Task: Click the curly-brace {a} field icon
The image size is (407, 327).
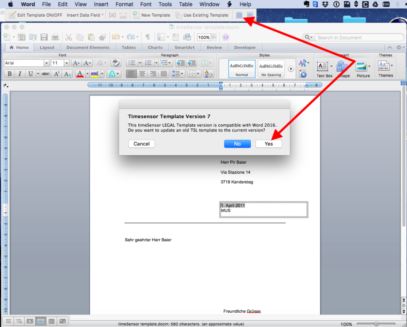Action: tap(112, 15)
